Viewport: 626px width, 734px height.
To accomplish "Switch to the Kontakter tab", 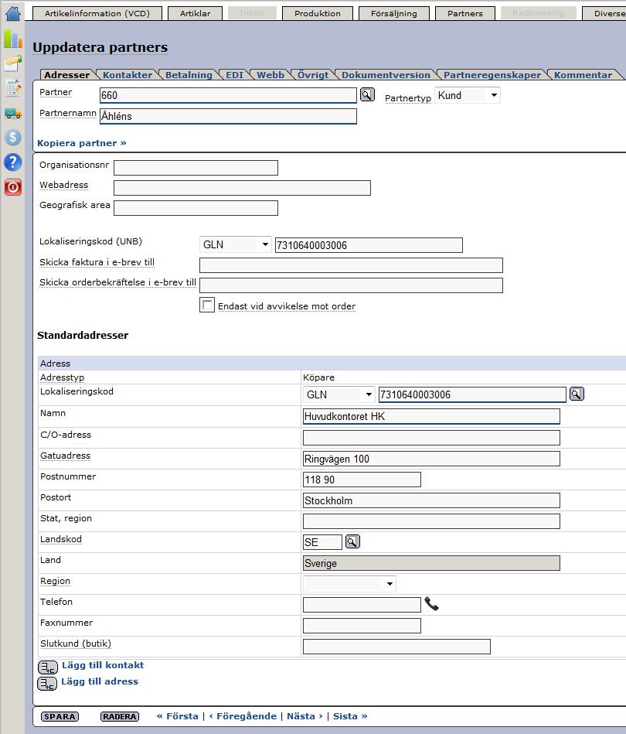I will 128,75.
